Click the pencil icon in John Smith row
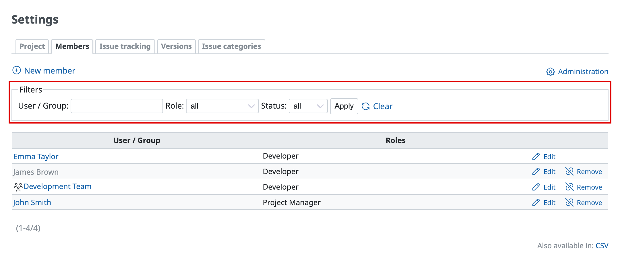620x266 pixels. coord(536,203)
